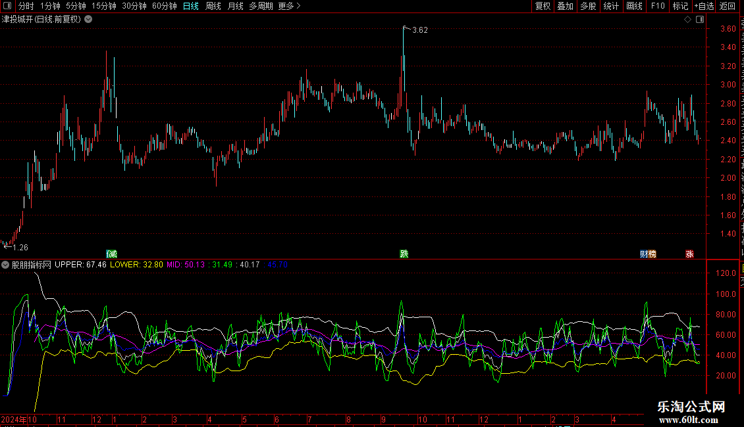Click the 叠加 overlay button
The width and height of the screenshot is (744, 427).
565,6
